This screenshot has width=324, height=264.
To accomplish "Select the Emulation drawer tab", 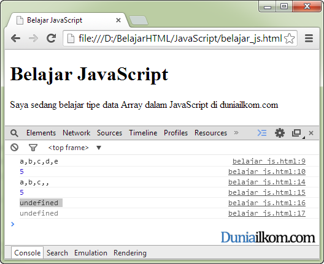I will click(91, 253).
